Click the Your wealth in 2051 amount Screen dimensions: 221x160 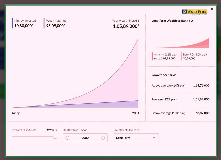[x=126, y=26]
